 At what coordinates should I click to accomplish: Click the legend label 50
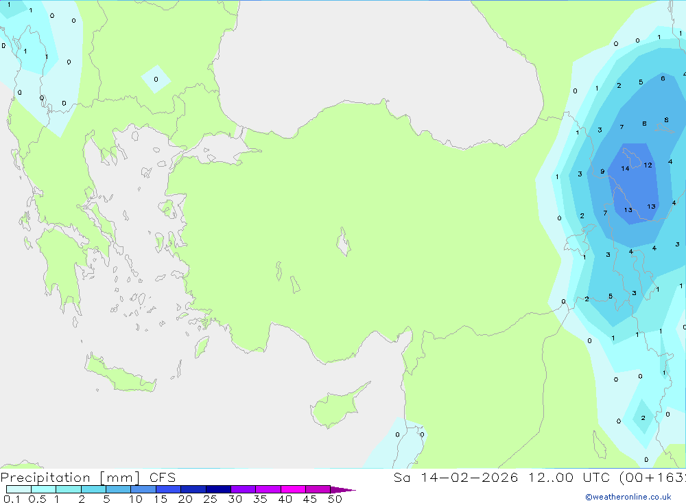tap(335, 499)
